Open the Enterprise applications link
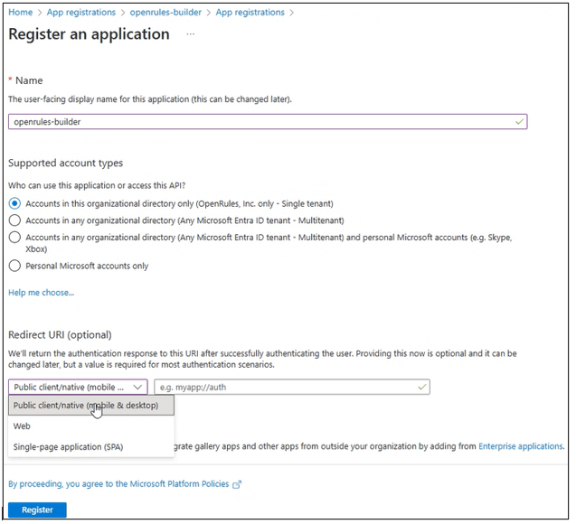The width and height of the screenshot is (576, 524). click(x=521, y=446)
